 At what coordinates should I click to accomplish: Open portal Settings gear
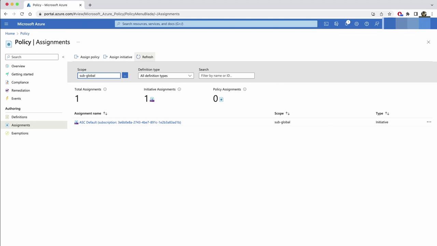356,24
